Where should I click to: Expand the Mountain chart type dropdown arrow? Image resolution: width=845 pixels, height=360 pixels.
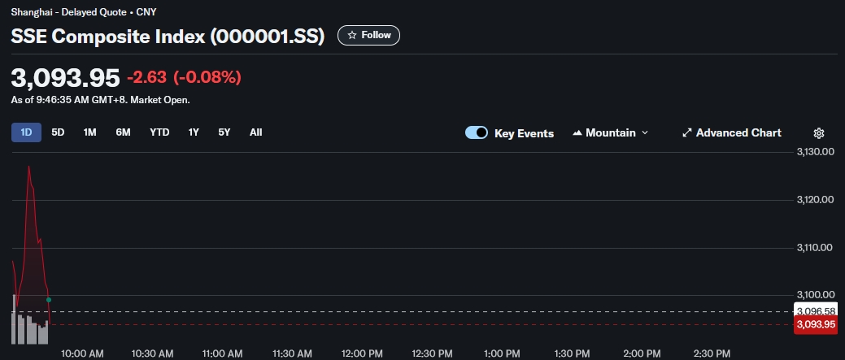point(645,133)
